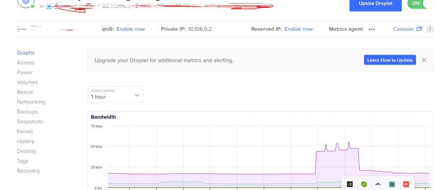This screenshot has height=190, width=441.
Task: Go to Networking in the sidebar
Action: (x=31, y=102)
